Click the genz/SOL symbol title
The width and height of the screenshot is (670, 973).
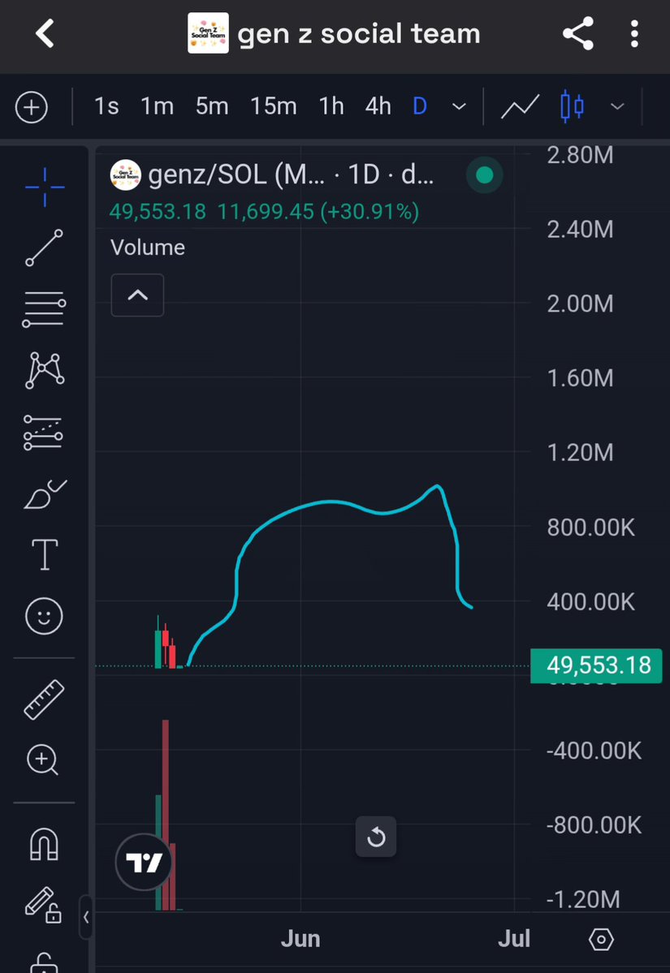click(291, 175)
